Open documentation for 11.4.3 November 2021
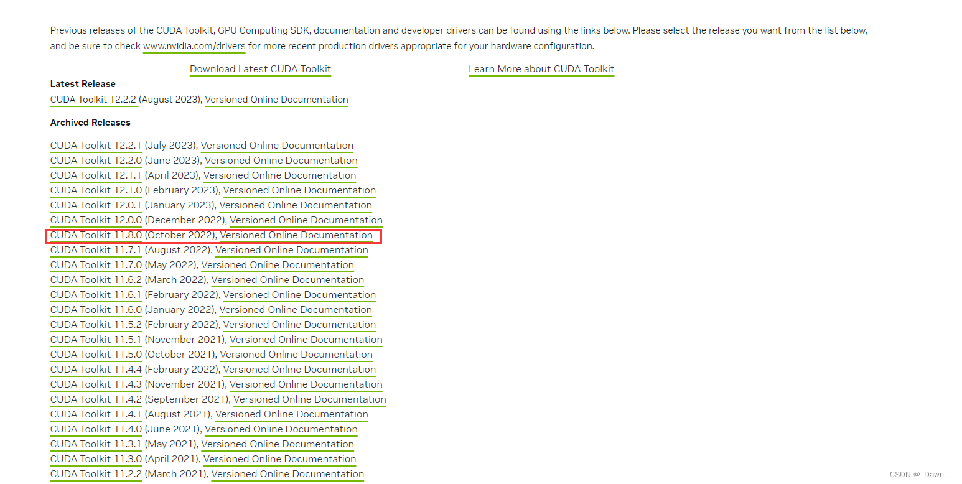Image resolution: width=962 pixels, height=484 pixels. click(306, 384)
